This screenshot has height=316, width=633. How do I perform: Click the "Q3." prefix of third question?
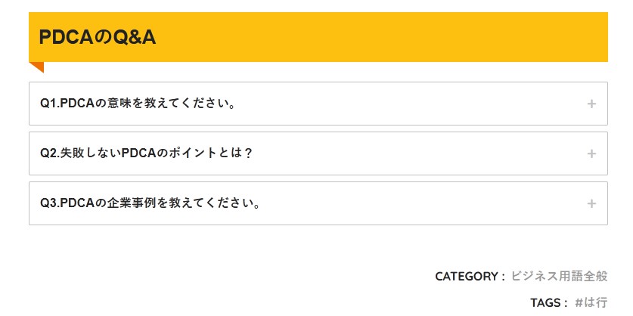click(49, 203)
